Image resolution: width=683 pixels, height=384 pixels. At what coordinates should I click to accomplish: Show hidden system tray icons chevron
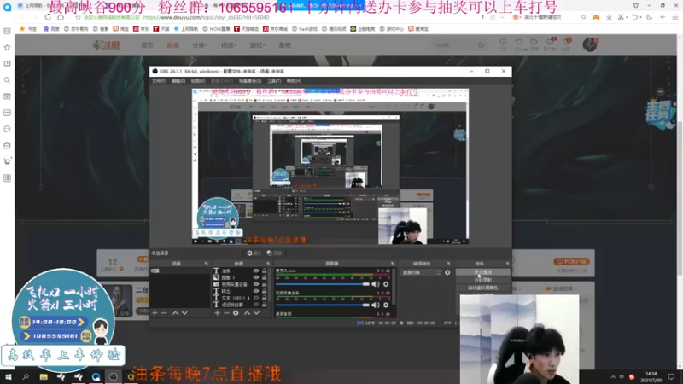click(613, 377)
